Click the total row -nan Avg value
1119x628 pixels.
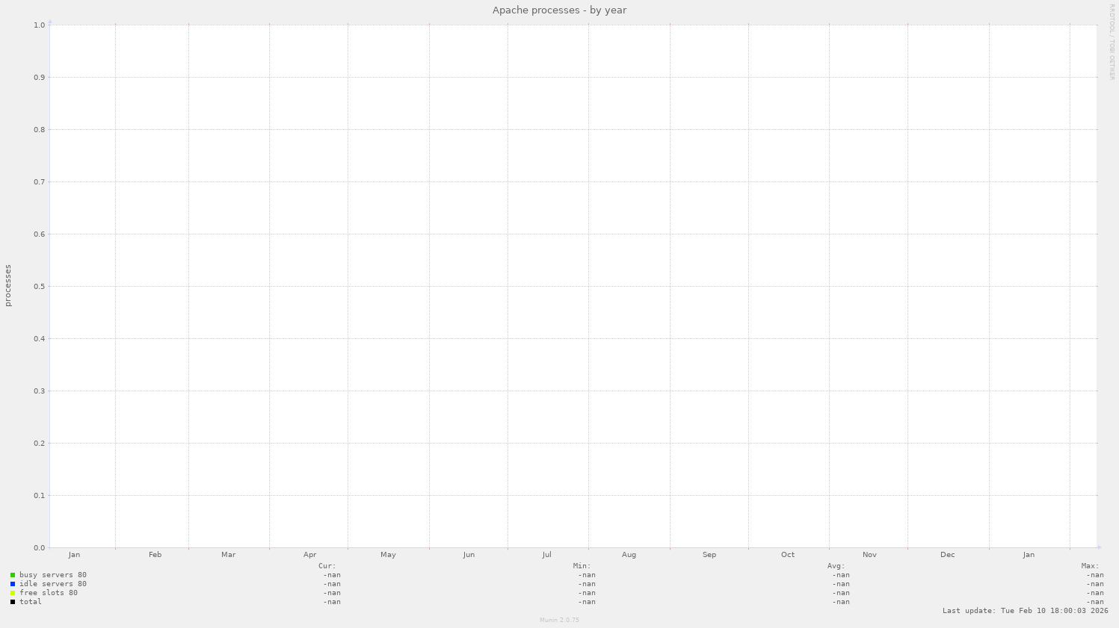(x=840, y=601)
